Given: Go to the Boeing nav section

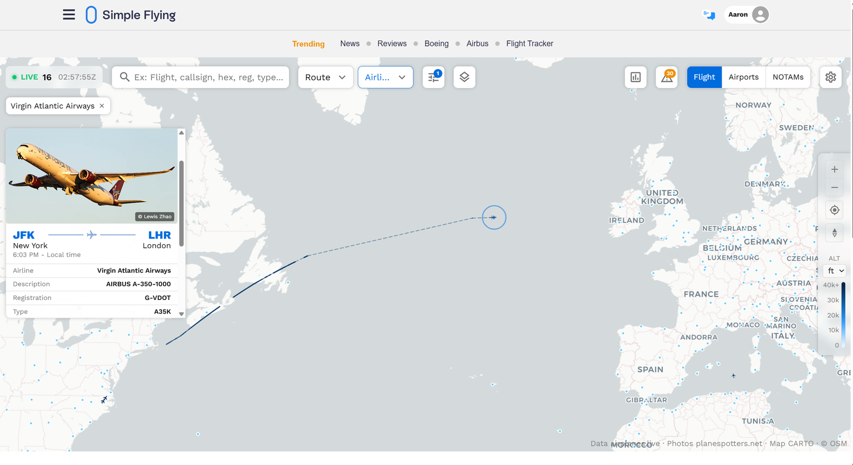Looking at the screenshot, I should (x=436, y=43).
